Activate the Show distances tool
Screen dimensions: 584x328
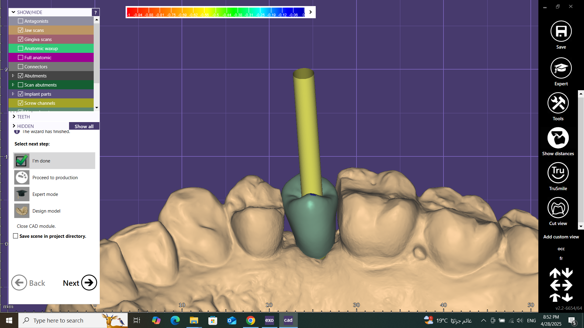click(558, 138)
